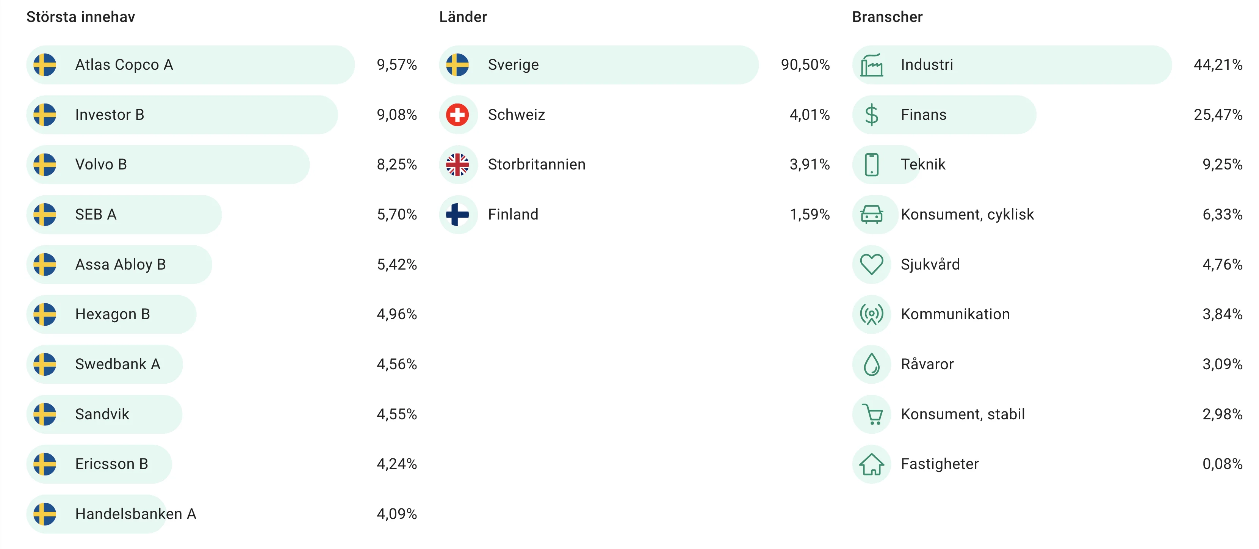Click the Ericsson B percentage value 4,24%
Image resolution: width=1259 pixels, height=549 pixels.
[396, 464]
